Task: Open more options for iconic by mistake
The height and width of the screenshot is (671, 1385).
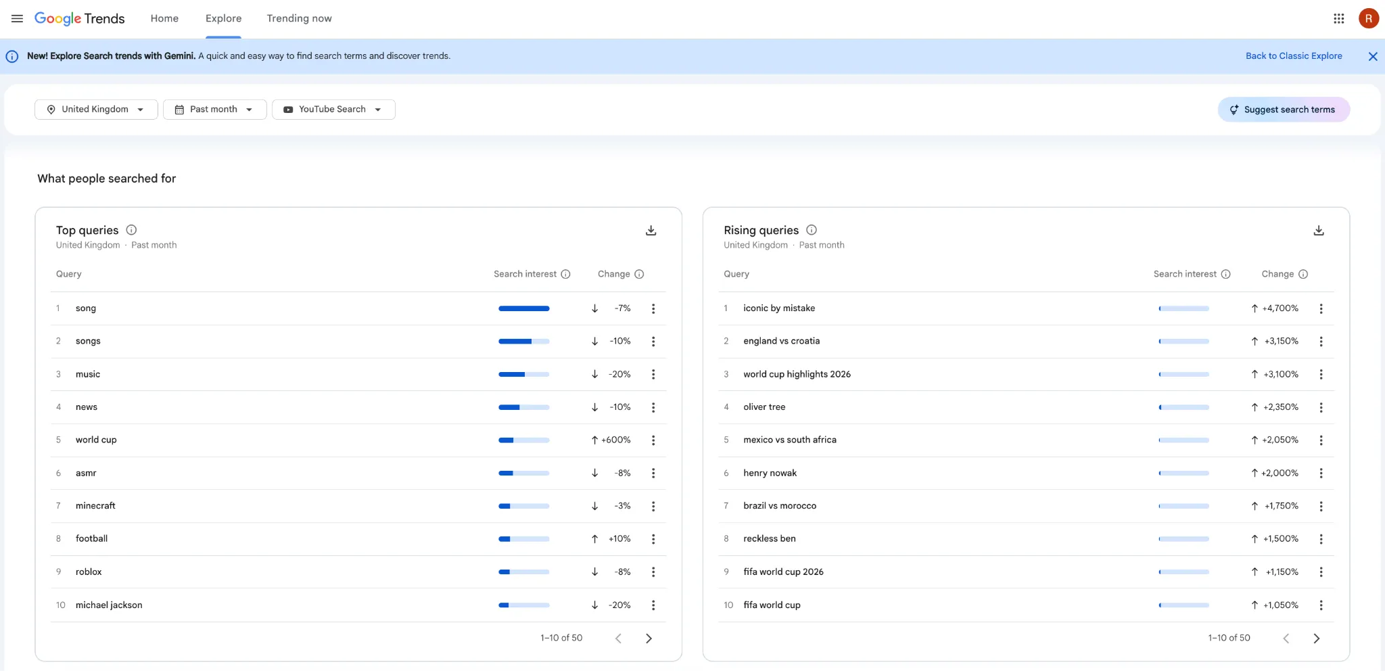Action: coord(1321,308)
